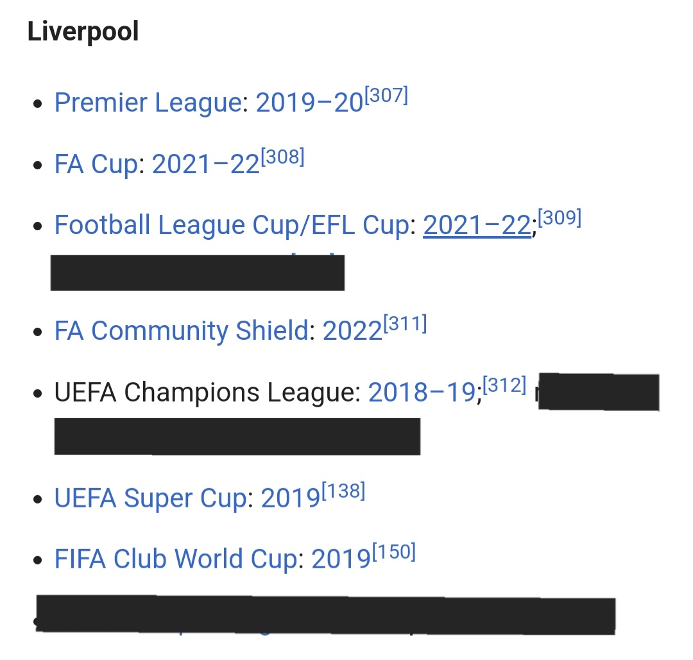This screenshot has width=693, height=660.
Task: Open the Football League Cup/EFL Cup link
Action: click(235, 226)
